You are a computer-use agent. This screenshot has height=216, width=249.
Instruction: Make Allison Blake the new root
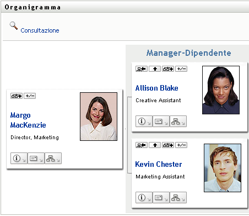coord(142,69)
